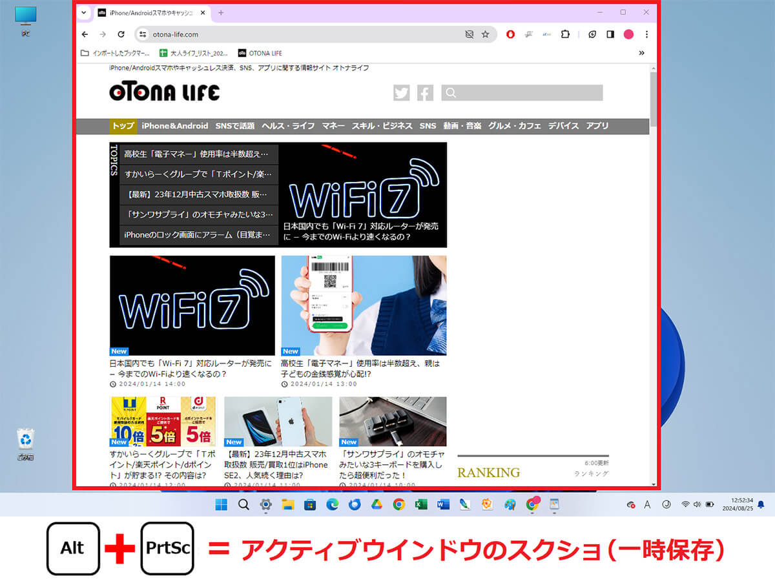Open File Explorer from the taskbar
This screenshot has width=775, height=583.
(287, 504)
